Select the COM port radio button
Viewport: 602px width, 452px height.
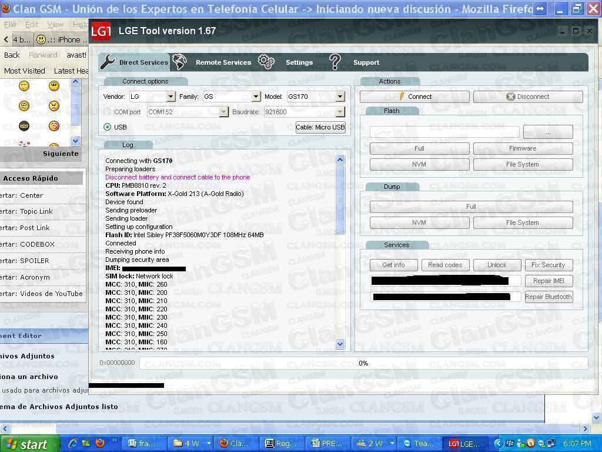[x=108, y=112]
